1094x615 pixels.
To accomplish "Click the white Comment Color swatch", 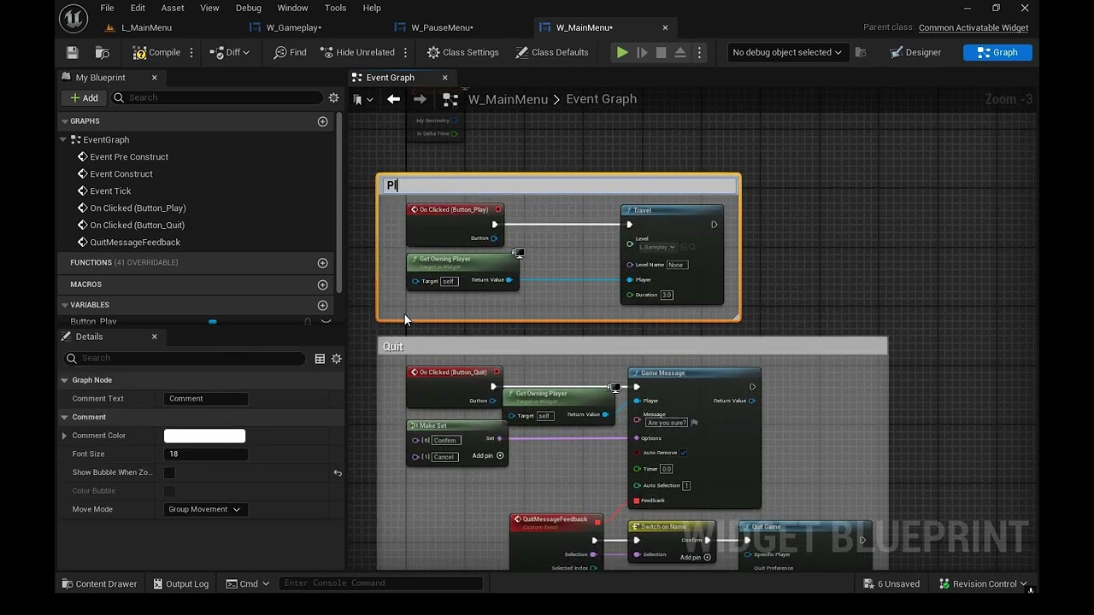I will pos(204,436).
